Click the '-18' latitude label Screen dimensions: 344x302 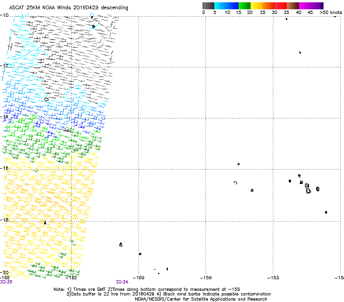[x=4, y=220]
